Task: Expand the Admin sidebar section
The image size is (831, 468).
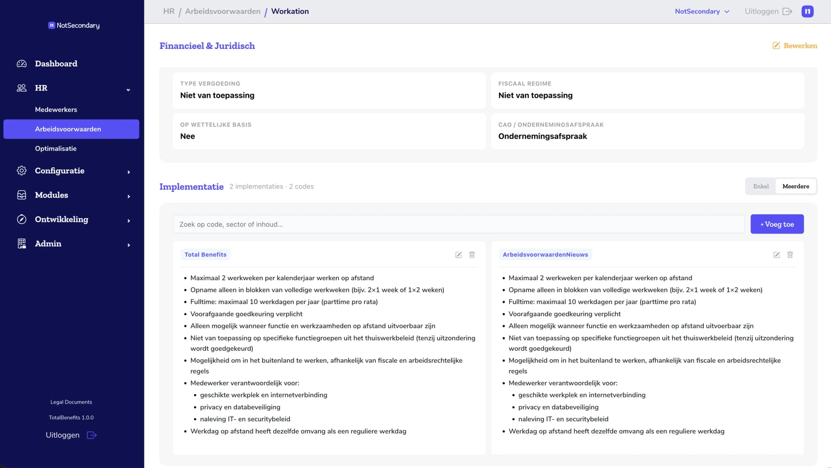Action: point(129,245)
